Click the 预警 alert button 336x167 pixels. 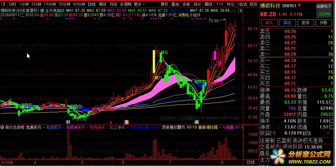point(323,23)
